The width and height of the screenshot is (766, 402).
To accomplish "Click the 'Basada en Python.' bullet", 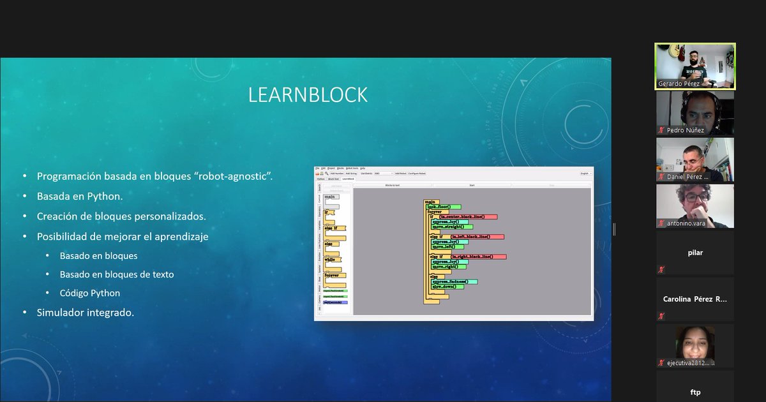I will pos(80,196).
